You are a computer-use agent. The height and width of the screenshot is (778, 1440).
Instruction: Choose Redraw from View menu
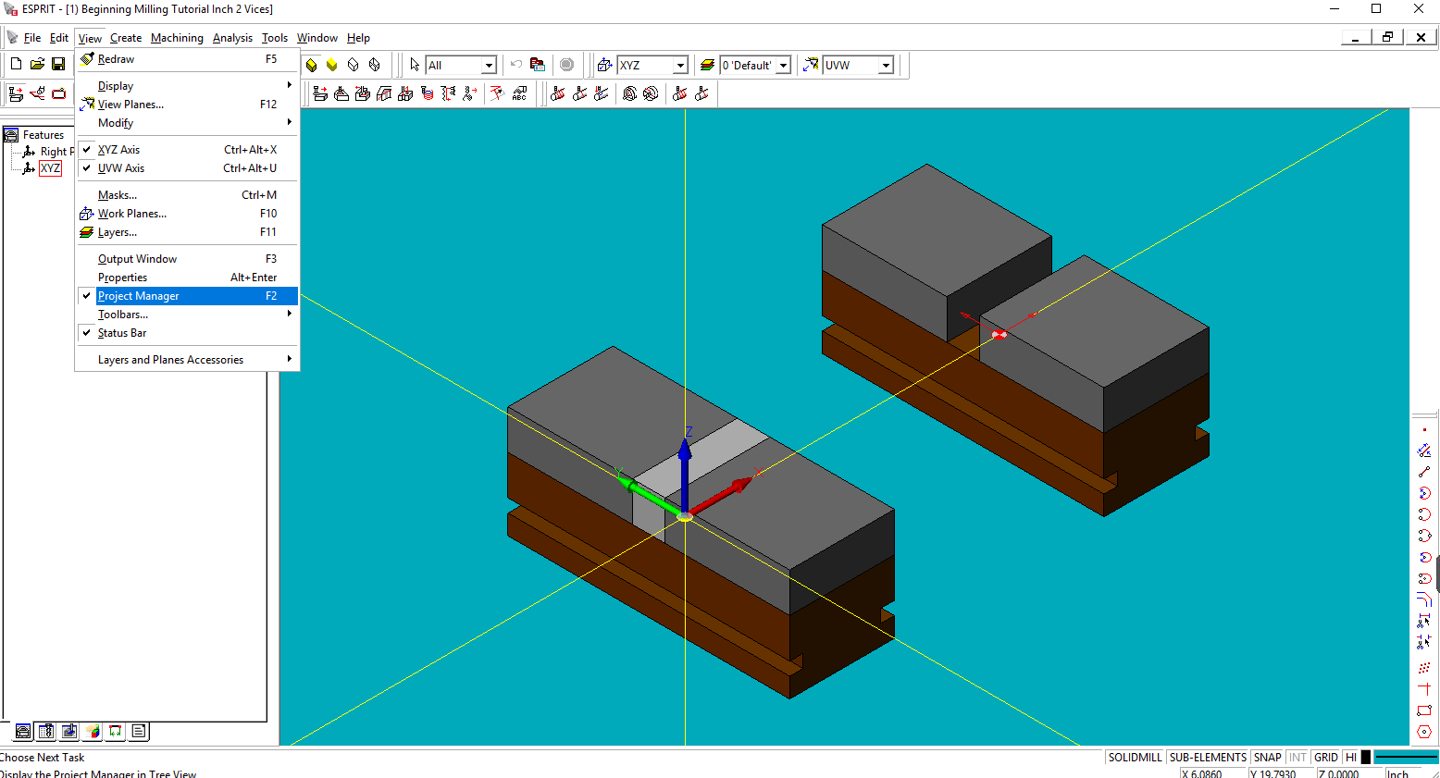[187, 59]
